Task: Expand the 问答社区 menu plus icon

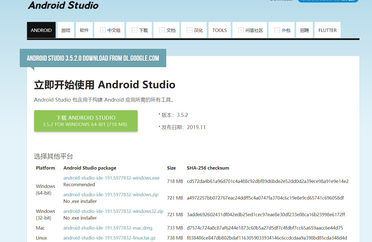Action: coord(241,30)
